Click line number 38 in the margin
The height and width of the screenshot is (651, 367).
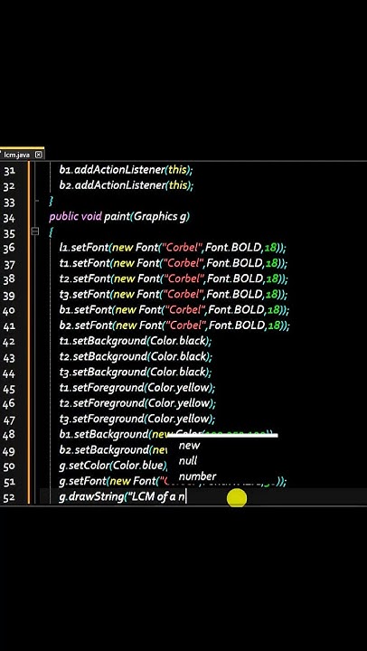click(x=9, y=279)
